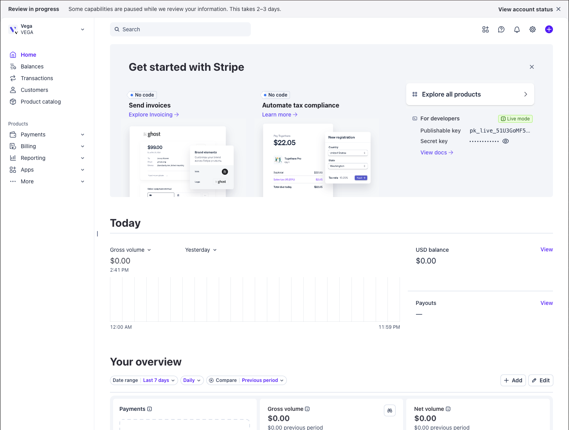Open Explore all products
Screen dimensions: 569x430
470,94
